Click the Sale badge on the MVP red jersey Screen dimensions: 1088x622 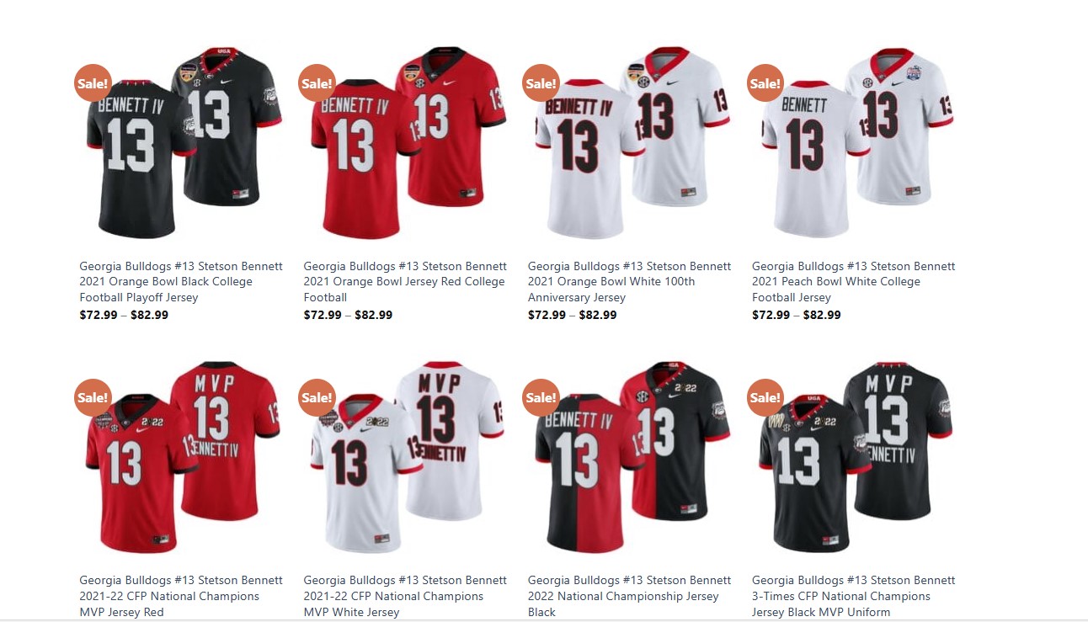(x=93, y=397)
